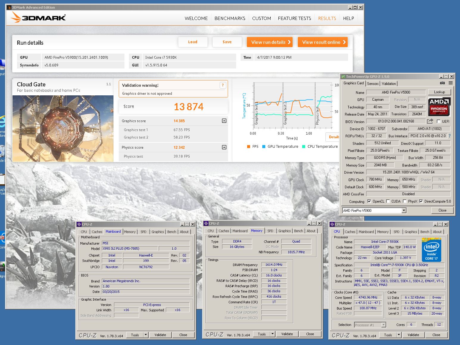The image size is (460, 345).
Task: Open the Processor #1 selection dropdown
Action: coord(383,325)
